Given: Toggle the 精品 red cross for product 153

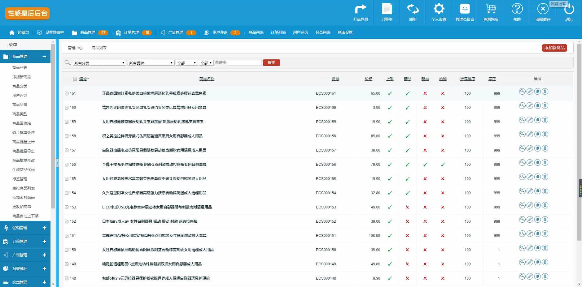Looking at the screenshot, I should 407,207.
